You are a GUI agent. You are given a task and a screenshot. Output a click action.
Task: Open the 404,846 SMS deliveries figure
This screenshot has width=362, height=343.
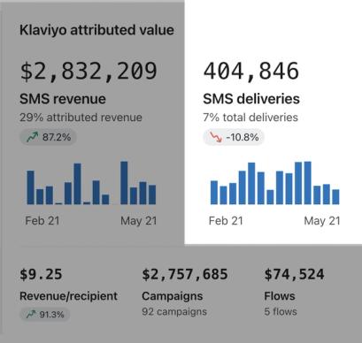[251, 71]
